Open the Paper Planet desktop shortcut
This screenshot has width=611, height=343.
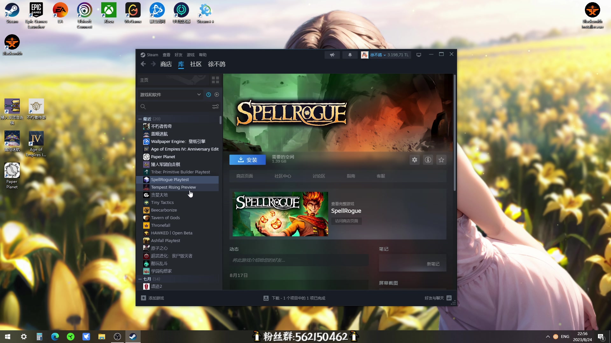click(12, 176)
